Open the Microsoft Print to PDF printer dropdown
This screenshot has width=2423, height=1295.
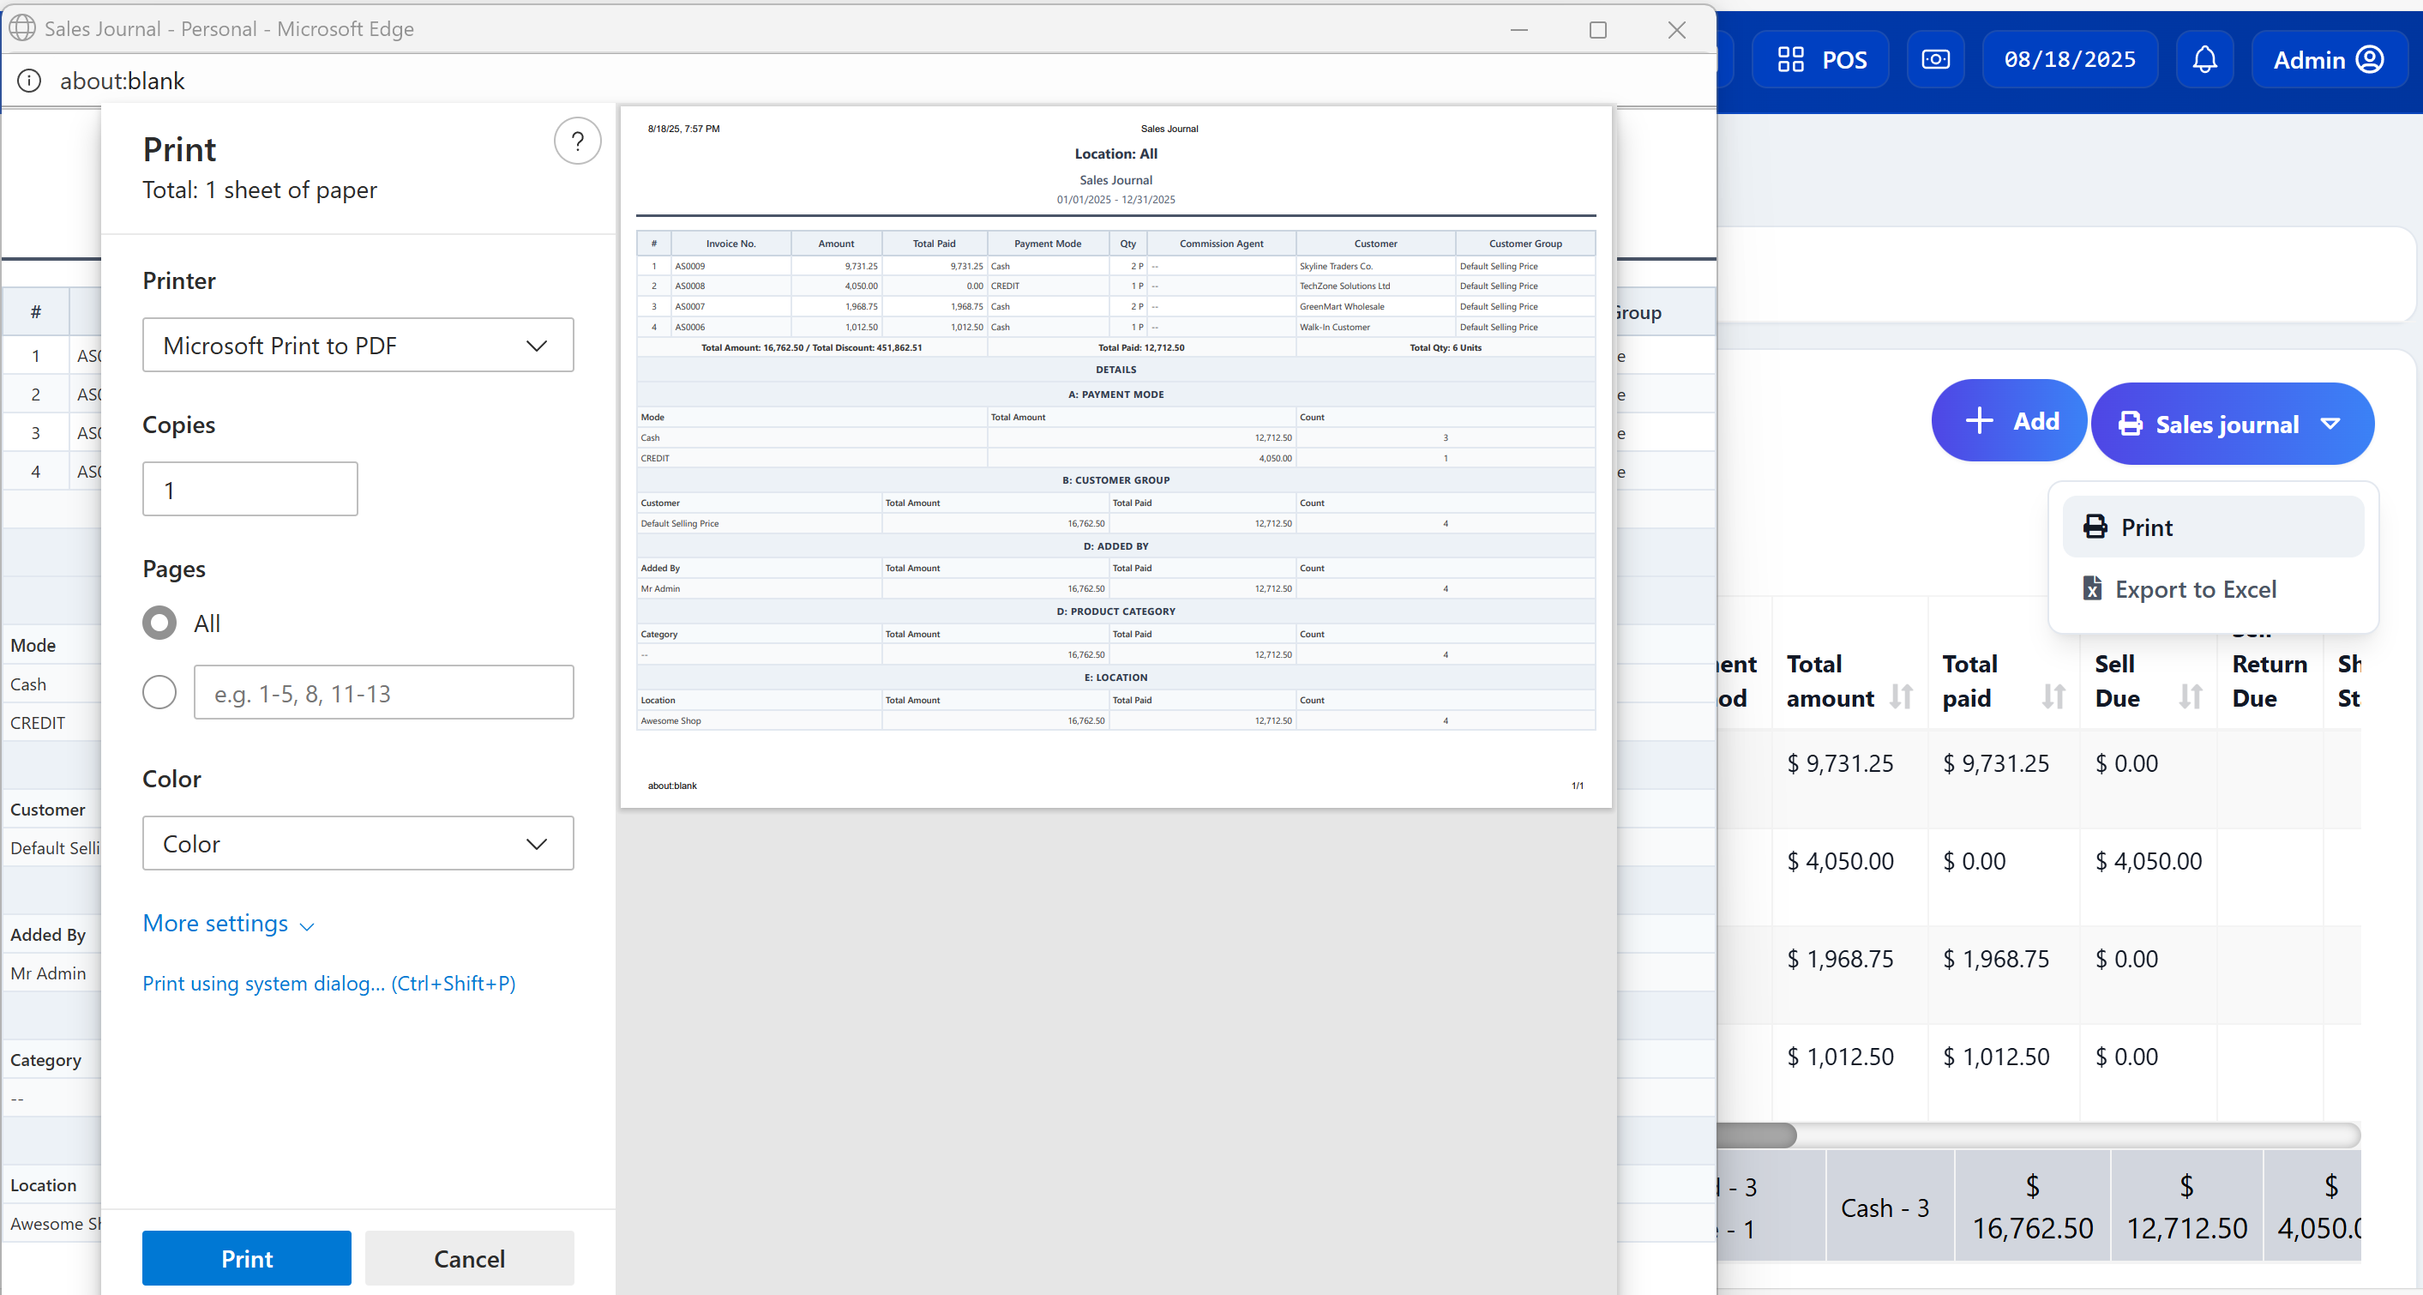point(358,346)
